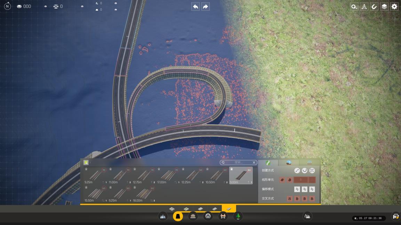The width and height of the screenshot is (401, 225).
Task: Open the node network tool icon
Action: coord(364,7)
